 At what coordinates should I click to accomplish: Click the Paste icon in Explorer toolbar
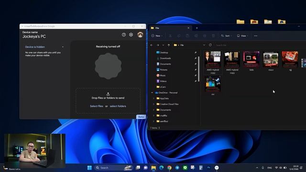click(x=187, y=36)
